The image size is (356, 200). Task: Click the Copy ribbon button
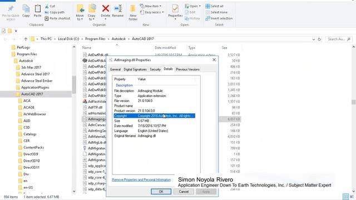click(x=26, y=11)
